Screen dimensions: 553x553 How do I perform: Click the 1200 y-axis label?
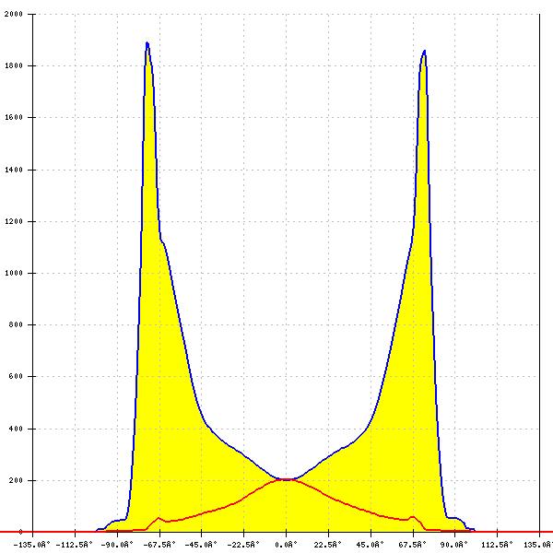pos(14,221)
